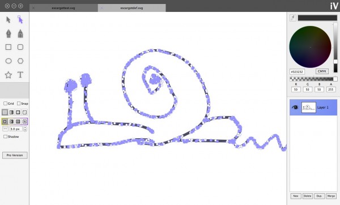The image size is (340, 205).
Task: Set fill style to none
Action: (x=25, y=112)
